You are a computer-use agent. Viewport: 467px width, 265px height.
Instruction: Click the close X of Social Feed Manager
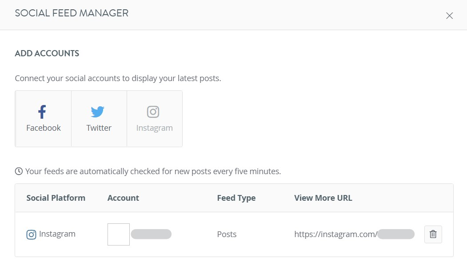[449, 16]
